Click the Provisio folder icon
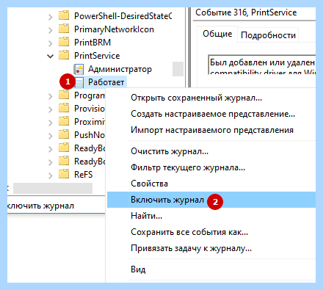Image resolution: width=323 pixels, height=290 pixels. (x=64, y=108)
